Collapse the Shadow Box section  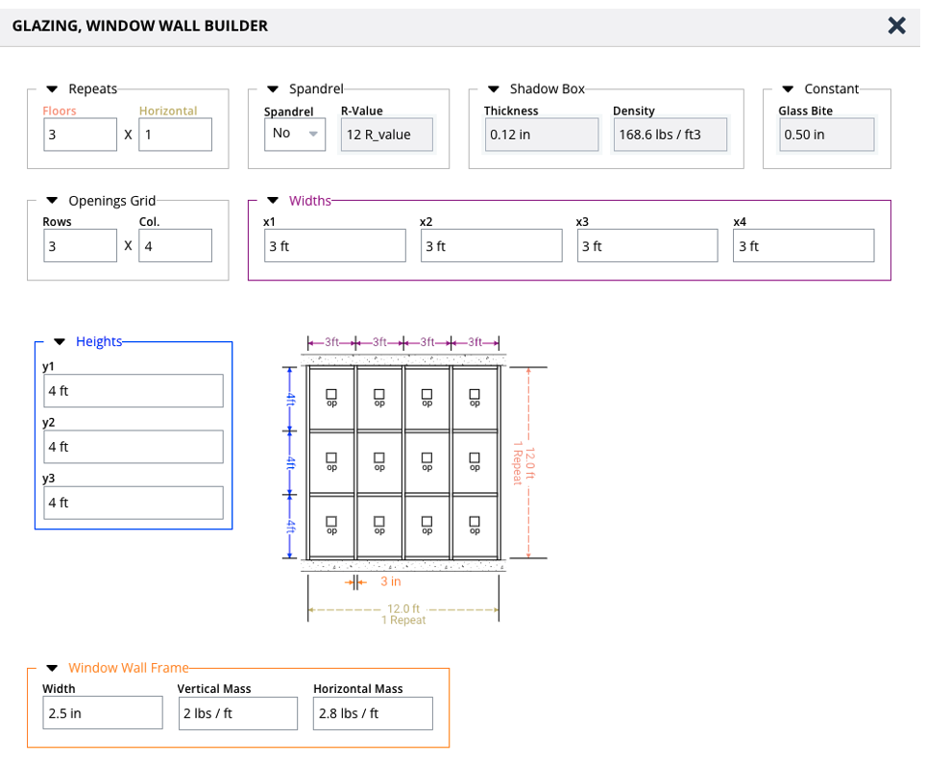tap(494, 89)
